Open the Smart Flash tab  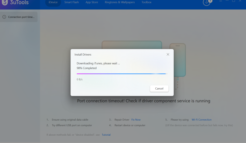pyautogui.click(x=72, y=2)
